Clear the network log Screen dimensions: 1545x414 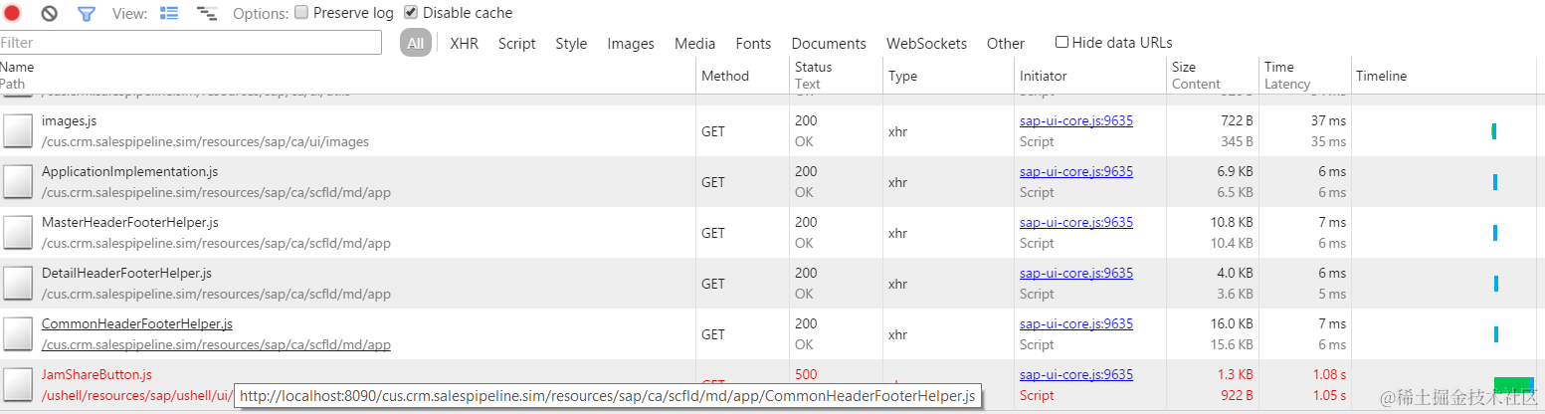(x=49, y=13)
